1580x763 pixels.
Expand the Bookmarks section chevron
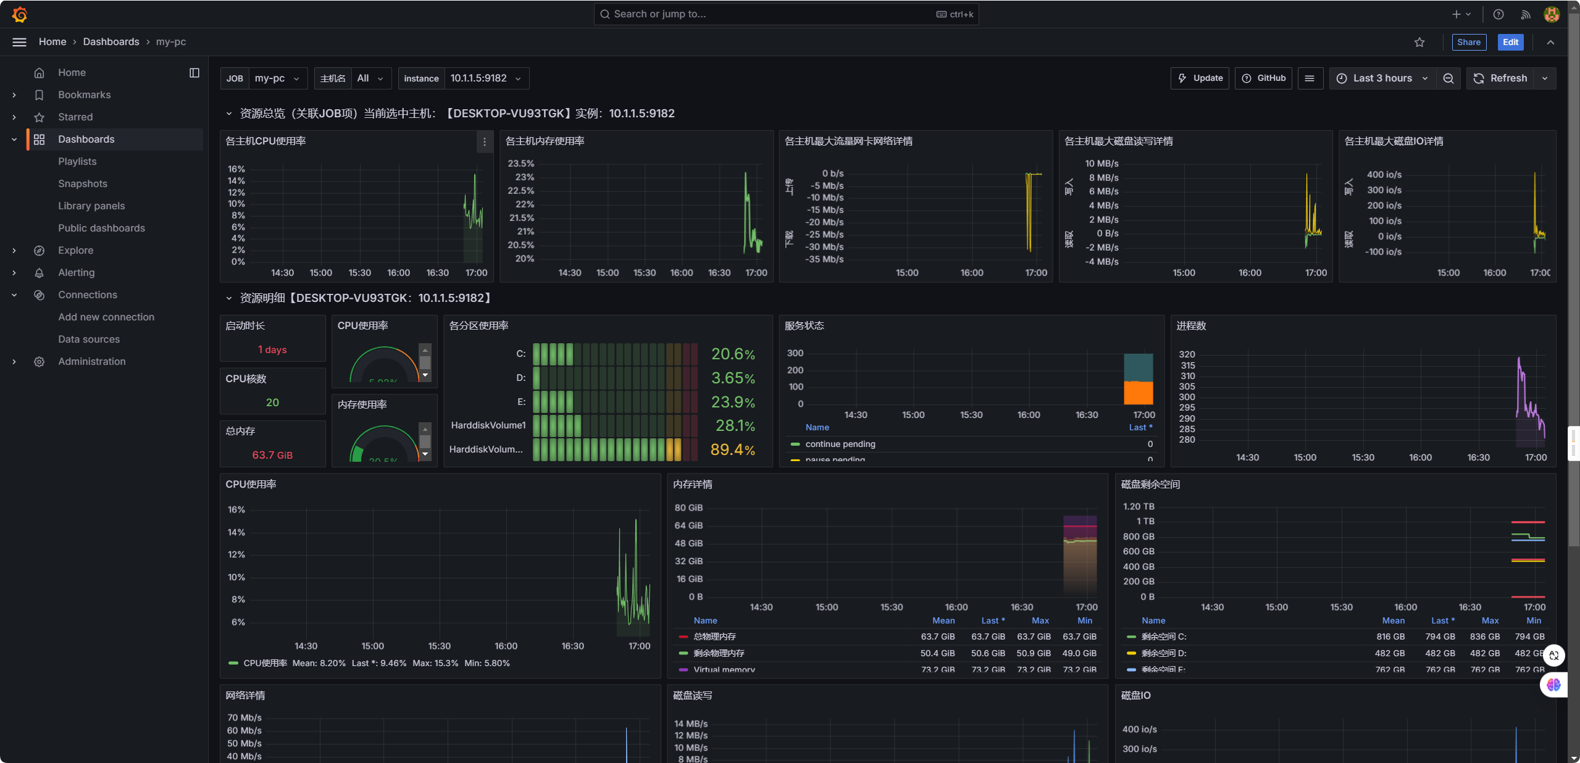click(x=14, y=95)
